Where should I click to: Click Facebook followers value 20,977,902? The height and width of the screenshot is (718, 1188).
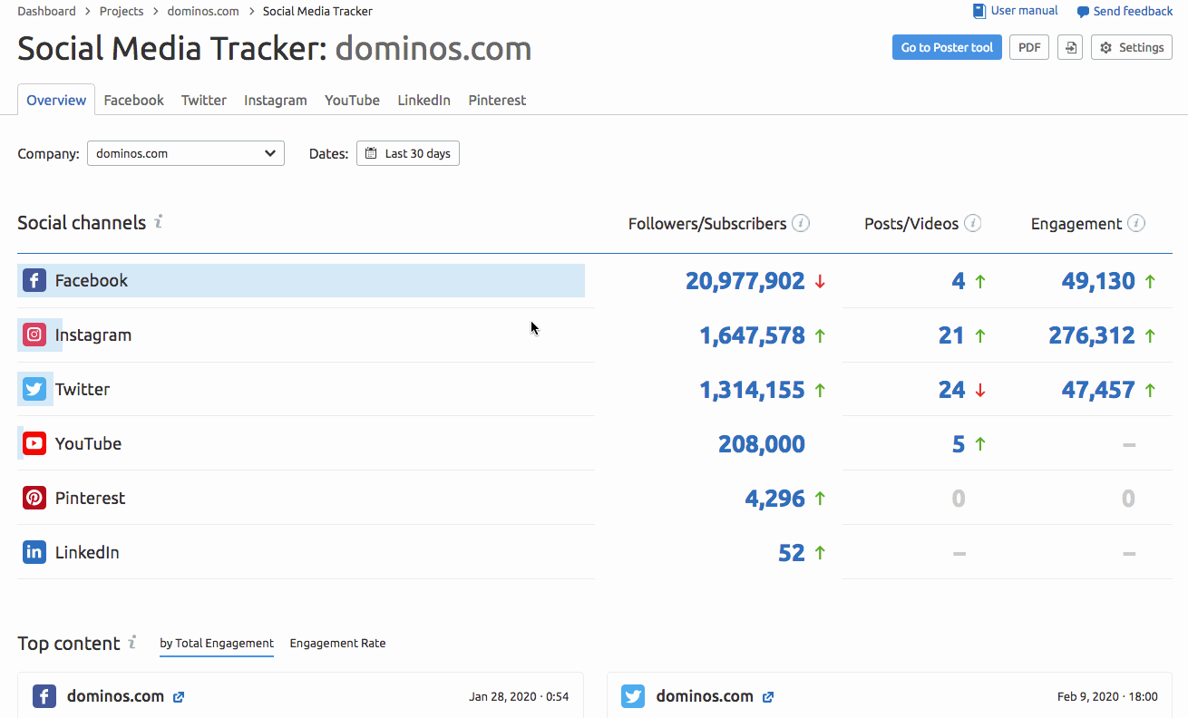[745, 281]
